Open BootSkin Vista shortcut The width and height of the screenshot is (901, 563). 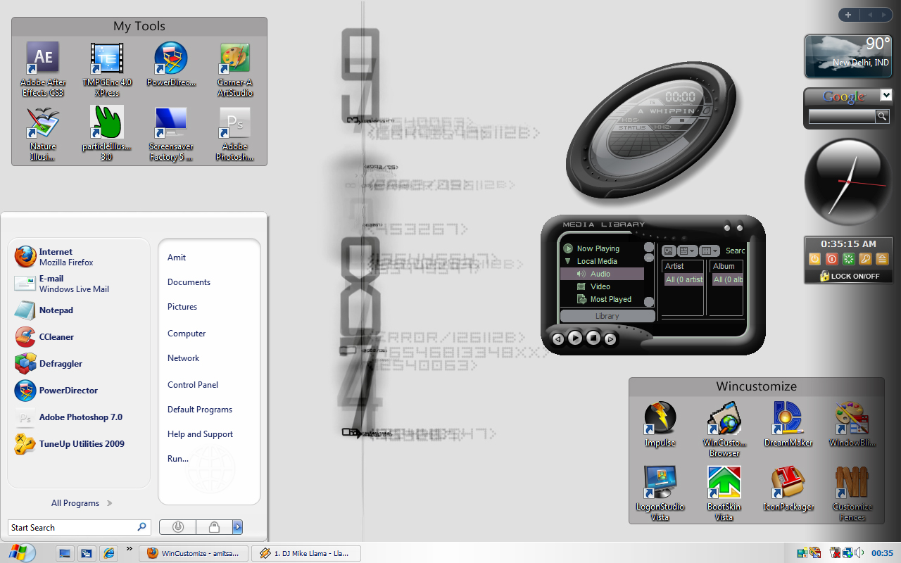(x=724, y=493)
